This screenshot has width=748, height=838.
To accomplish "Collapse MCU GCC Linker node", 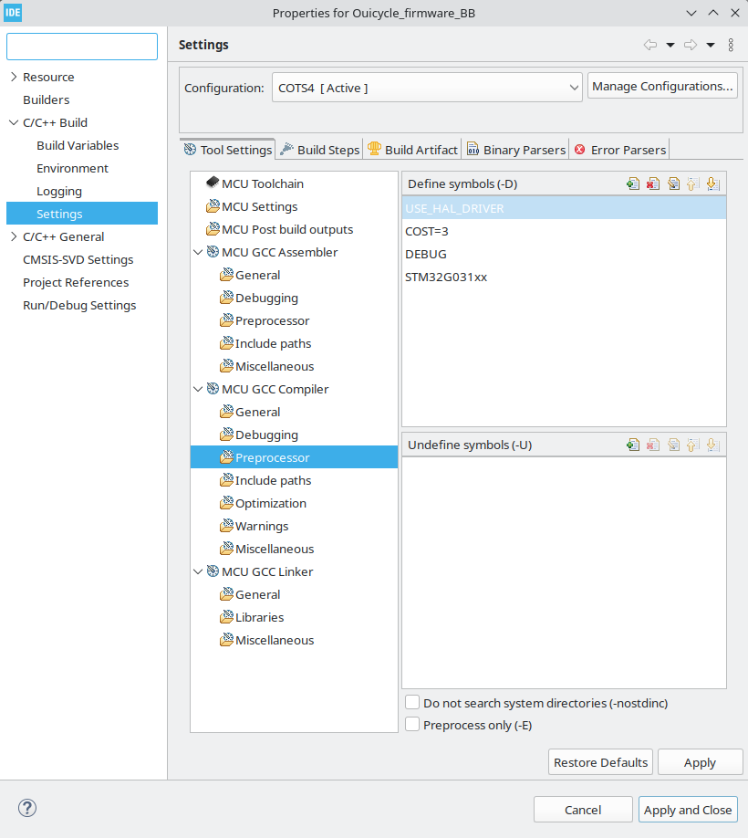I will [198, 571].
